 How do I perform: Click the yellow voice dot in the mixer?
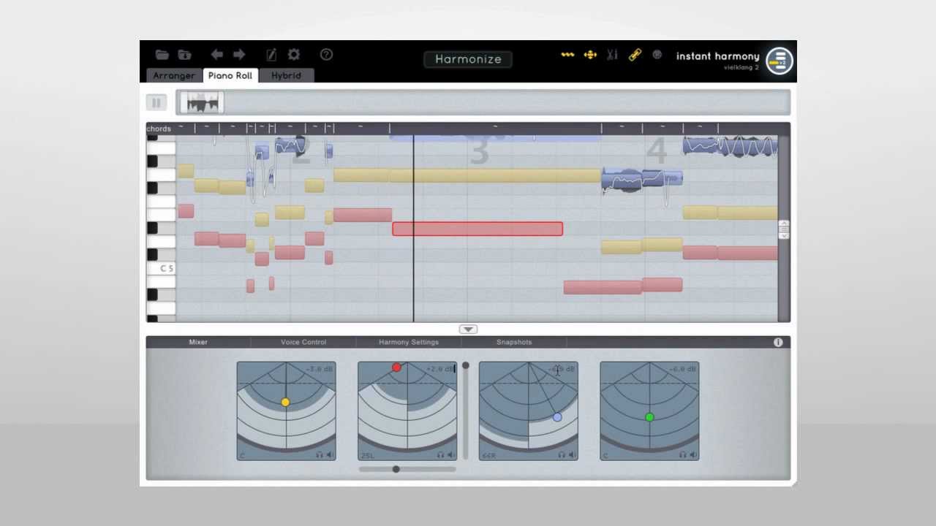click(285, 403)
